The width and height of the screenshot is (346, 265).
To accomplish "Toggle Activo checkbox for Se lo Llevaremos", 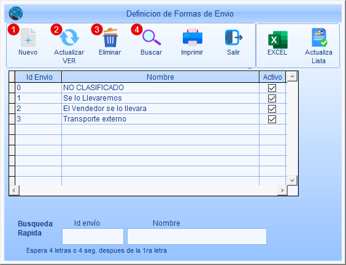I will [x=272, y=98].
